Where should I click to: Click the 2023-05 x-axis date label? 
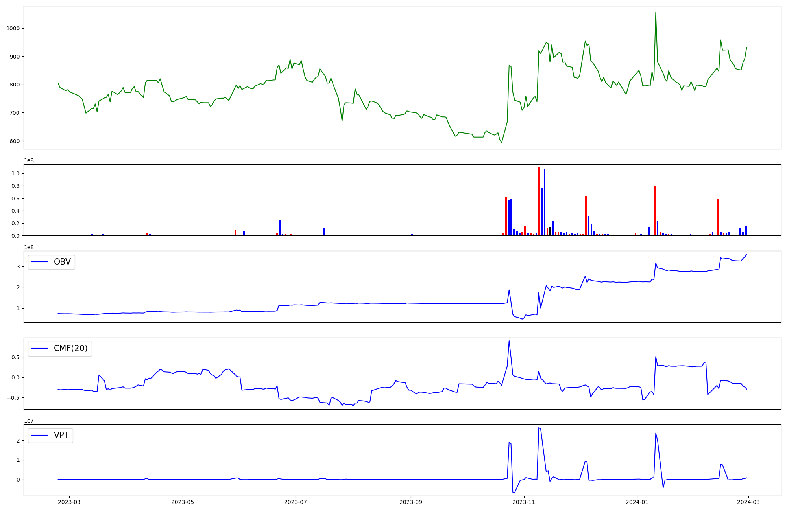coord(183,502)
